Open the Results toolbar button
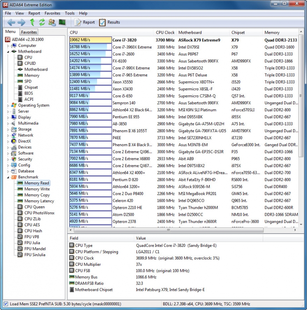The width and height of the screenshot is (307, 310). 109,22
